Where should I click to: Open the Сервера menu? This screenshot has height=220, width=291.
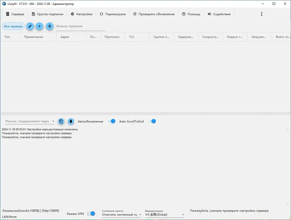pos(15,14)
